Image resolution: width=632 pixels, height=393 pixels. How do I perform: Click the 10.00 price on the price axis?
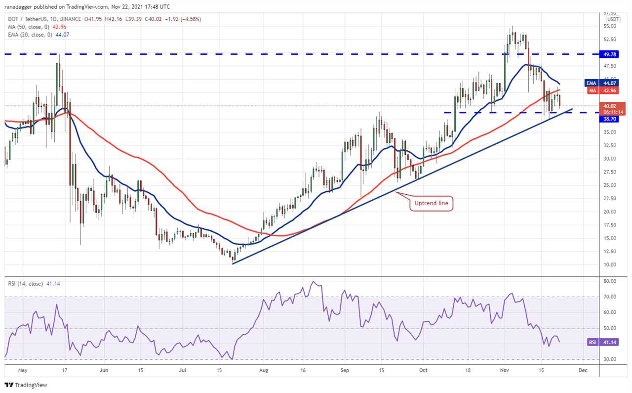coord(610,264)
